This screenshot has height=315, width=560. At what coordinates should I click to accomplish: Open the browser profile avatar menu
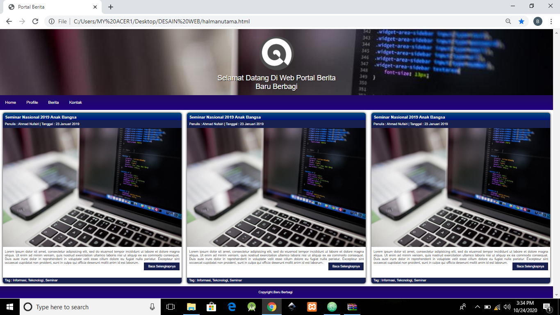pos(537,21)
